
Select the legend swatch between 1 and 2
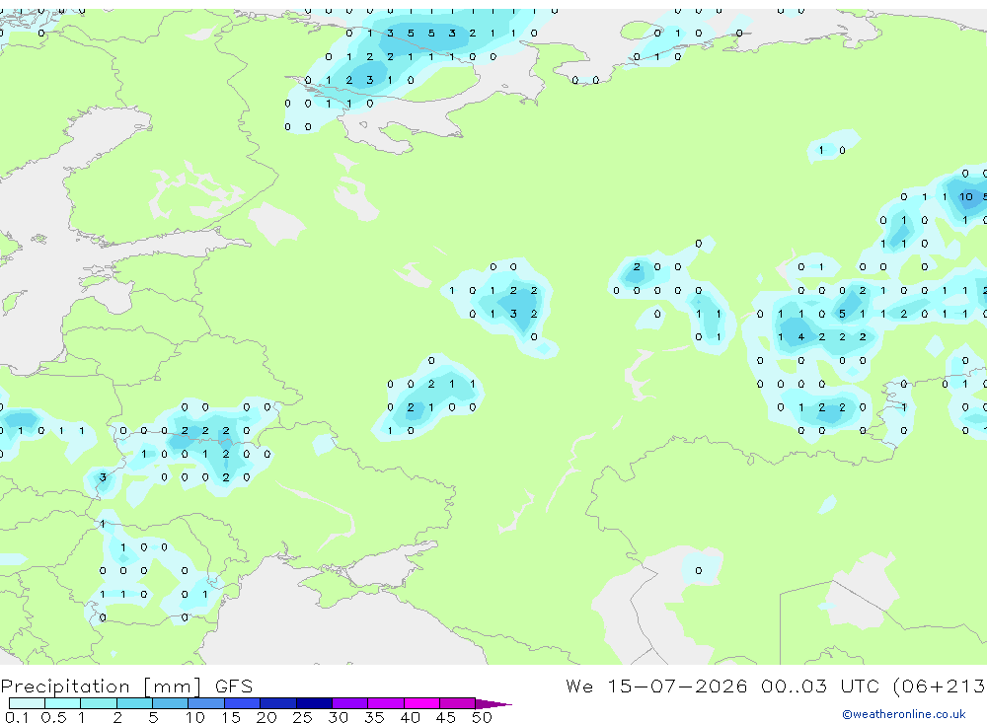pos(98,703)
